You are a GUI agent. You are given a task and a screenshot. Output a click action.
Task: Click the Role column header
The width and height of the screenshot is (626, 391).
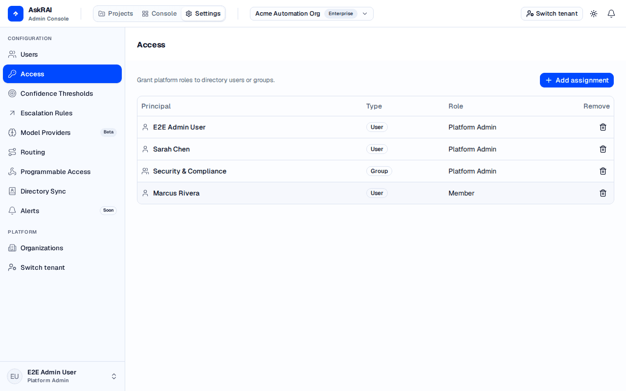point(456,106)
